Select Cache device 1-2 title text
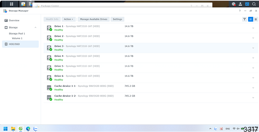The height and width of the screenshot is (132, 259). (x=65, y=96)
